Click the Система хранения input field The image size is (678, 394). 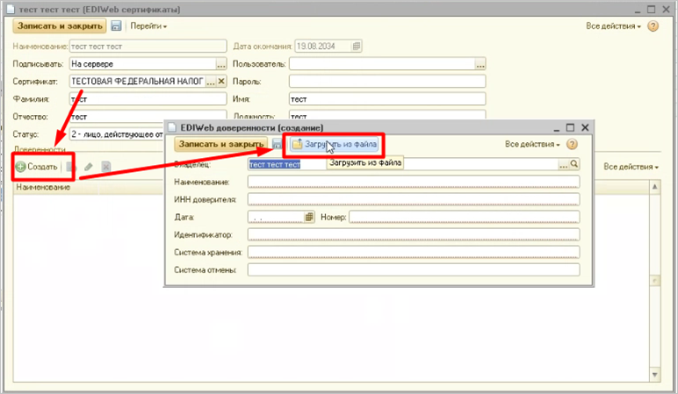414,253
